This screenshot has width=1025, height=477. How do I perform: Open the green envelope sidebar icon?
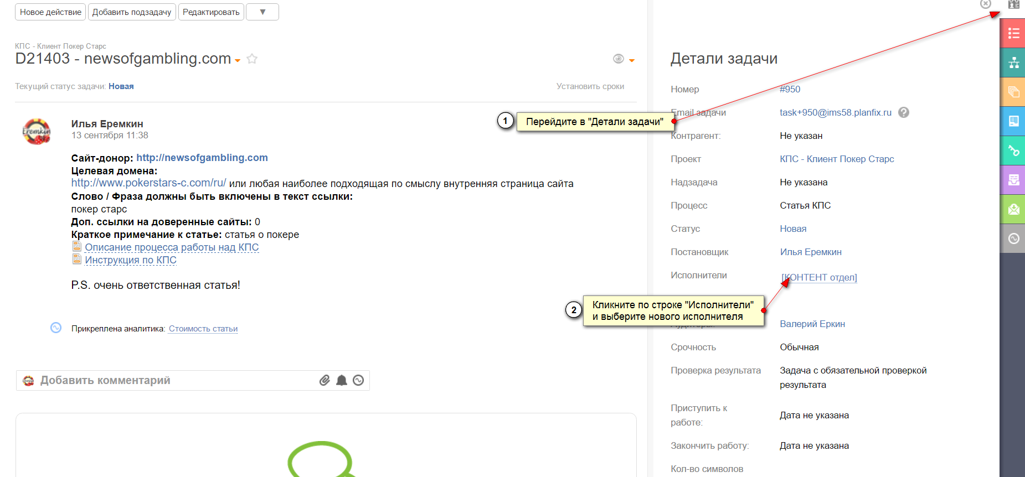click(1013, 209)
